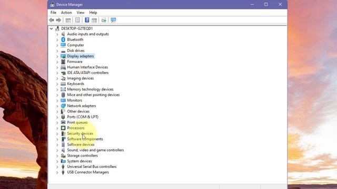Select the DESKTOP-G2TEQD1 computer name

coord(77,28)
